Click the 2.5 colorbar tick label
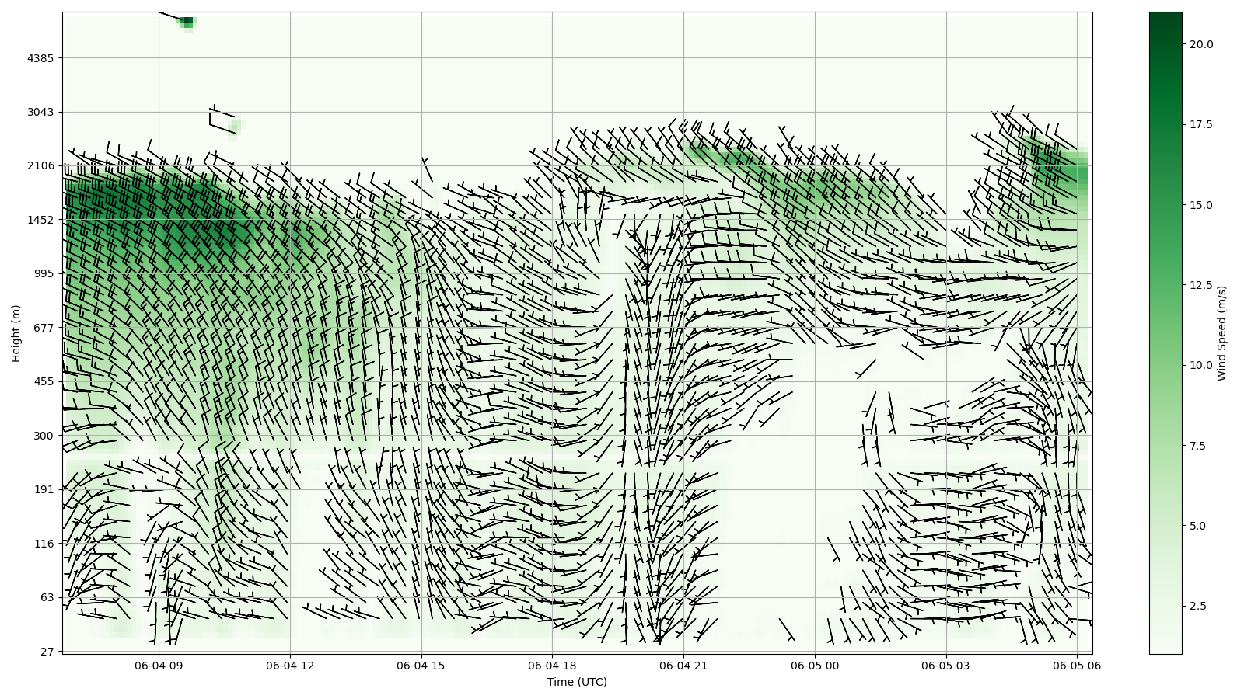The width and height of the screenshot is (1244, 699). tap(1198, 606)
